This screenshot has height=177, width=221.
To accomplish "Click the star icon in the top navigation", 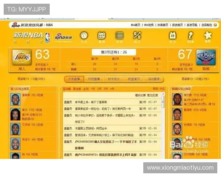I will coord(208,36).
